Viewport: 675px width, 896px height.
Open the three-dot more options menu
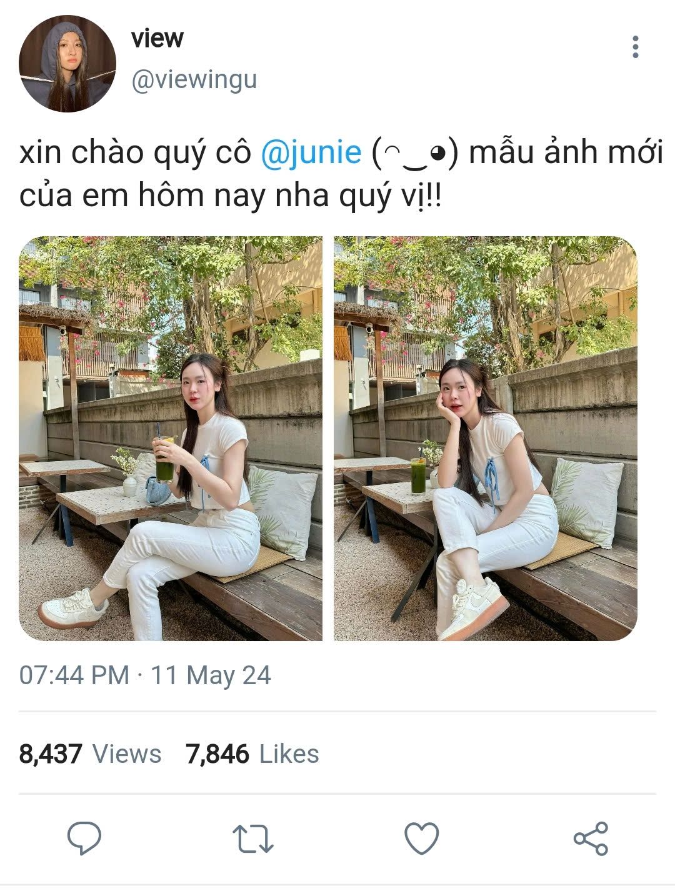636,47
